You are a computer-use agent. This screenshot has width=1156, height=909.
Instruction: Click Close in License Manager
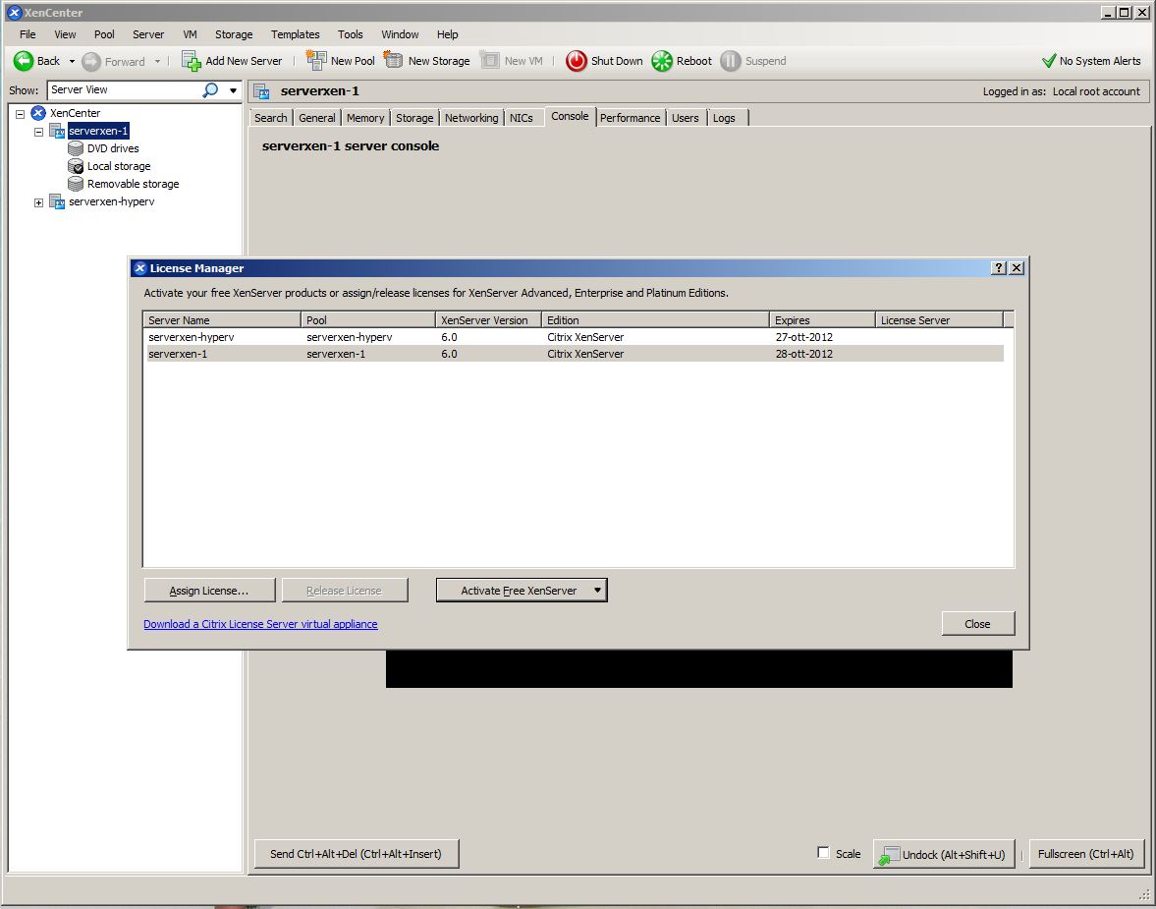coord(977,623)
